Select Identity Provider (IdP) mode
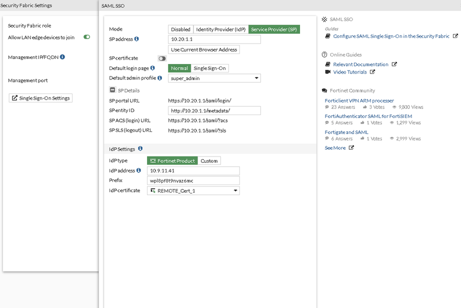 coord(220,29)
